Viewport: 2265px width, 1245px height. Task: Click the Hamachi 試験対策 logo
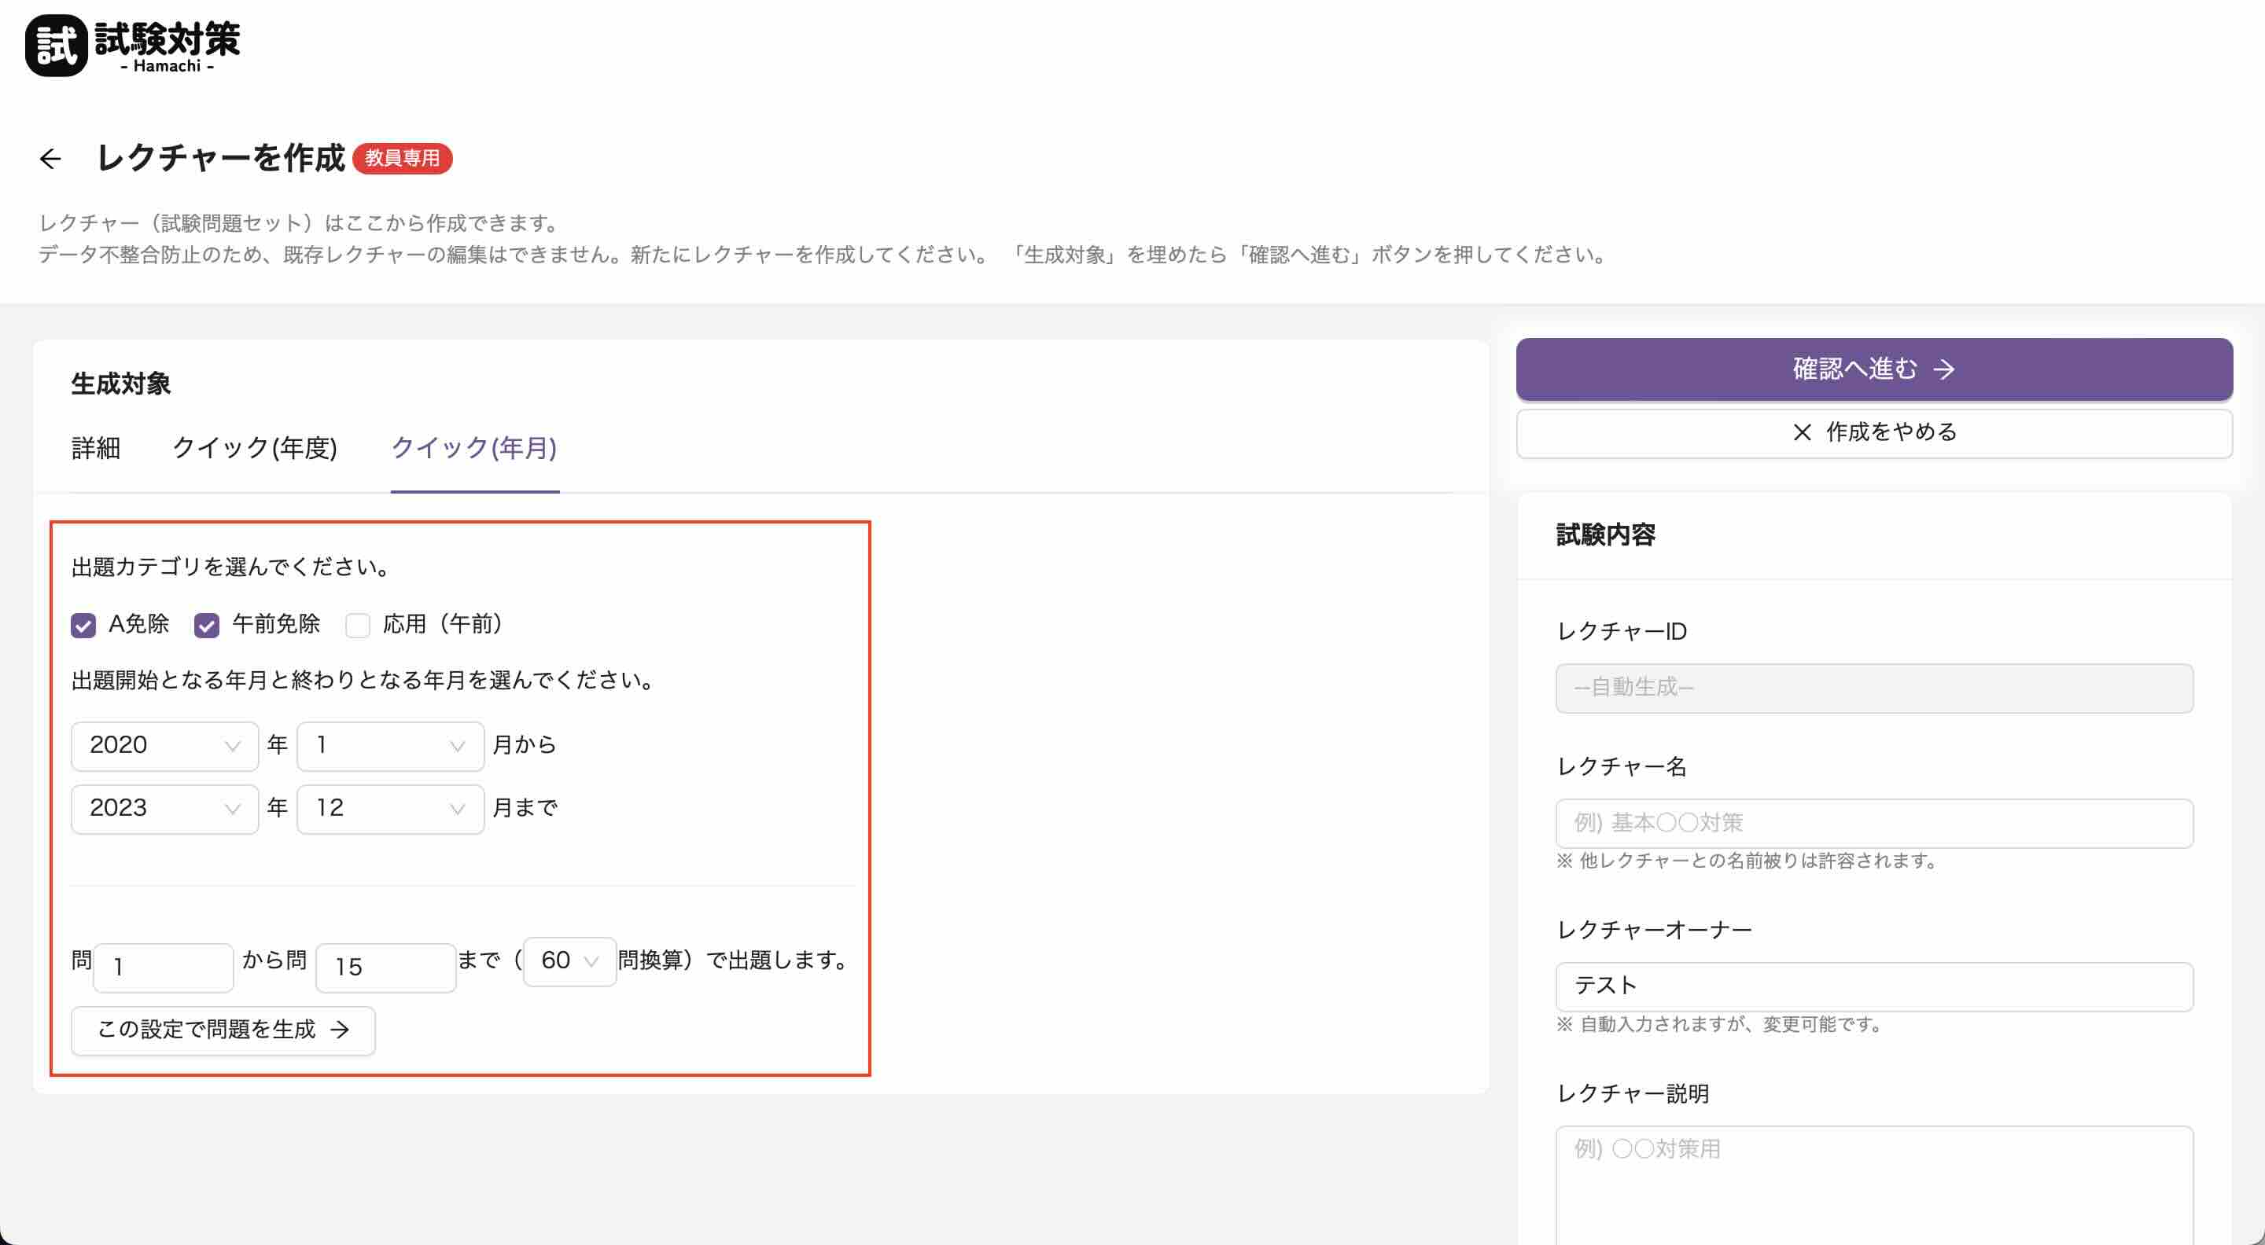pyautogui.click(x=133, y=46)
